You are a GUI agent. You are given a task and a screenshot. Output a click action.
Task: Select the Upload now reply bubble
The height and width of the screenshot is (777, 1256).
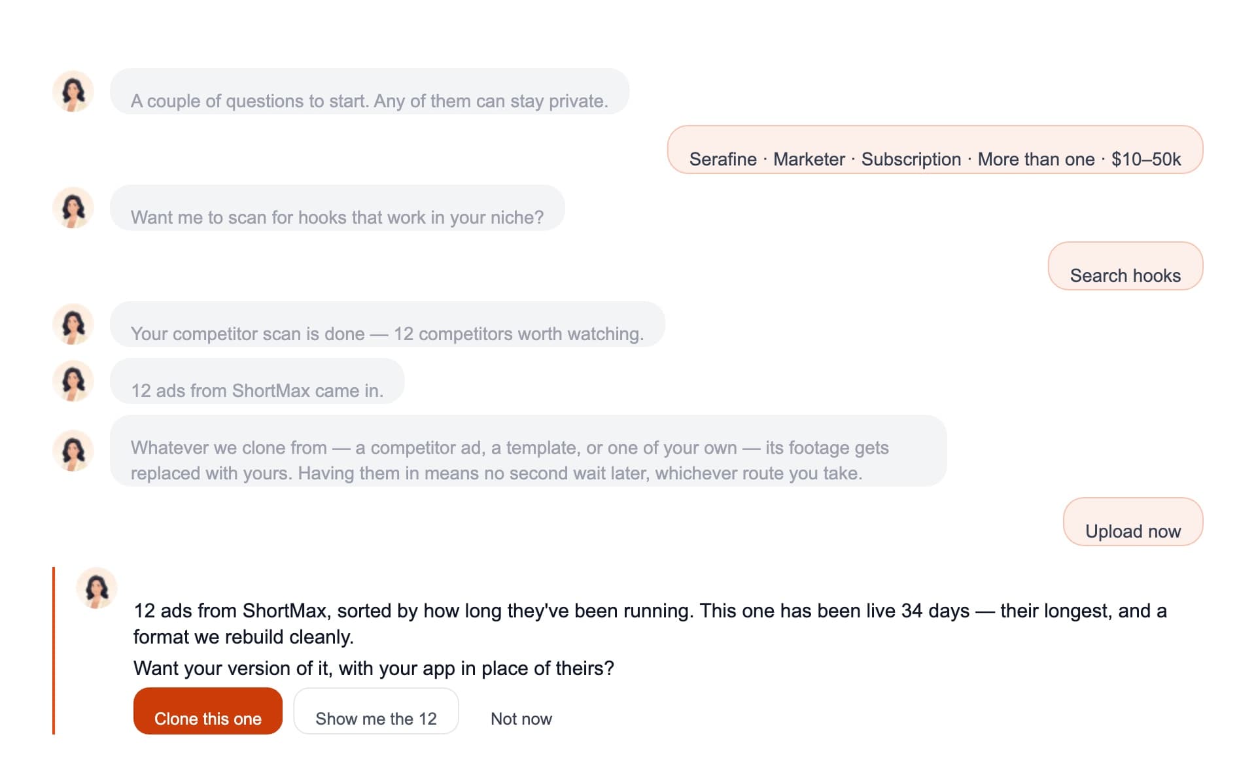[x=1133, y=522]
